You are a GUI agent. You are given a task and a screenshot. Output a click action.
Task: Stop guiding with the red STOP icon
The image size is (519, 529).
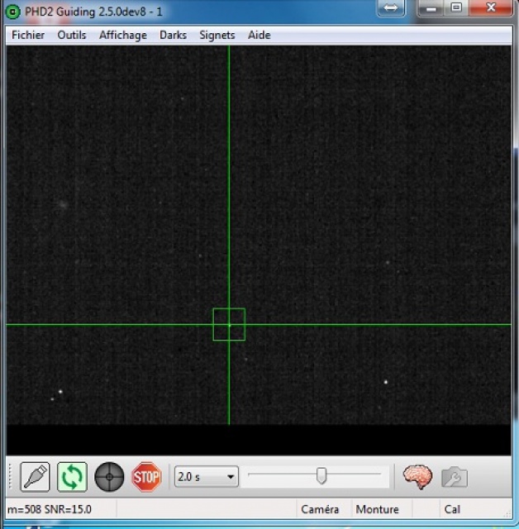pos(146,477)
